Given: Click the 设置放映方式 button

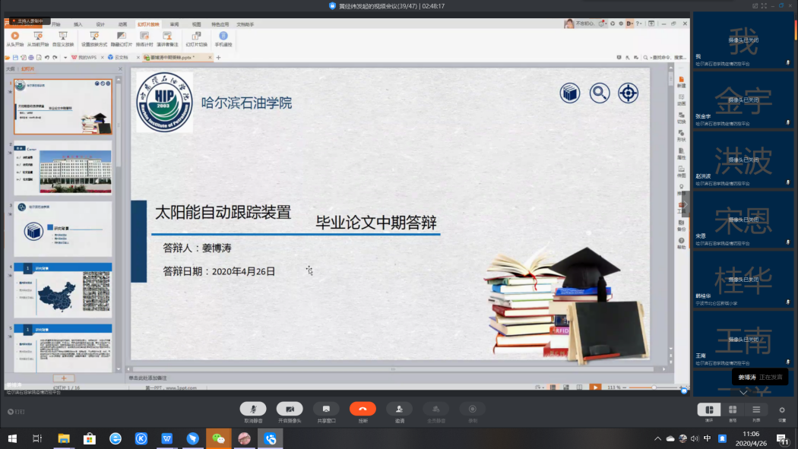Looking at the screenshot, I should click(95, 36).
